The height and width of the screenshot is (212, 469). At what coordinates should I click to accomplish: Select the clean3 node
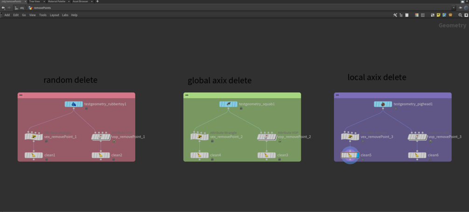pos(266,155)
